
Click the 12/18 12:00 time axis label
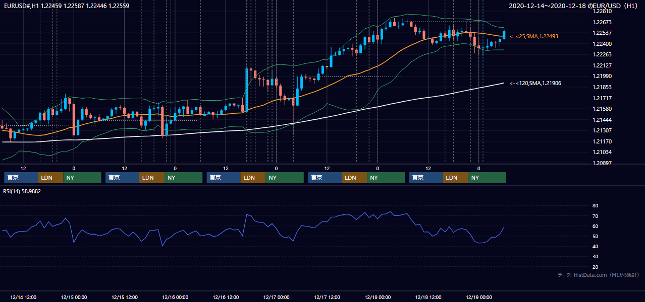[428, 297]
